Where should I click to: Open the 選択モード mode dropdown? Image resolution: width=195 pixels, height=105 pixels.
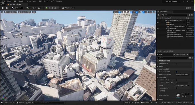pyautogui.click(x=17, y=8)
